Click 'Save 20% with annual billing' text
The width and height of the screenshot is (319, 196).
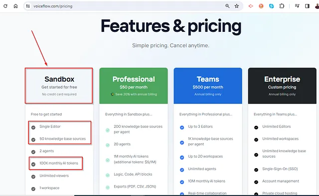pyautogui.click(x=136, y=94)
